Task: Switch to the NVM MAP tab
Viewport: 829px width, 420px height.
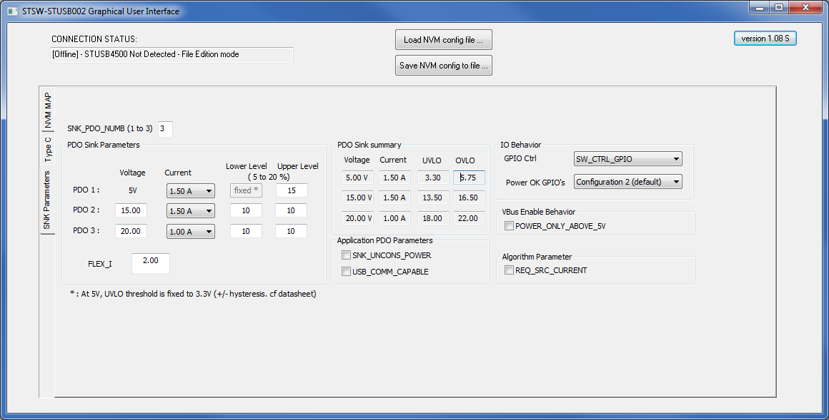Action: (48, 111)
